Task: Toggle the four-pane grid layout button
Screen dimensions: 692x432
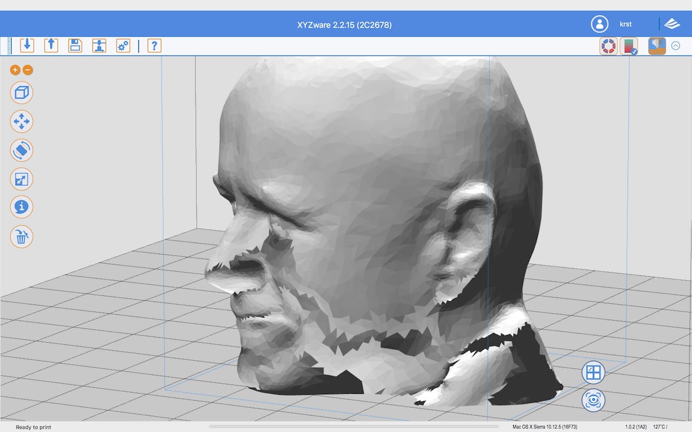Action: coord(593,372)
